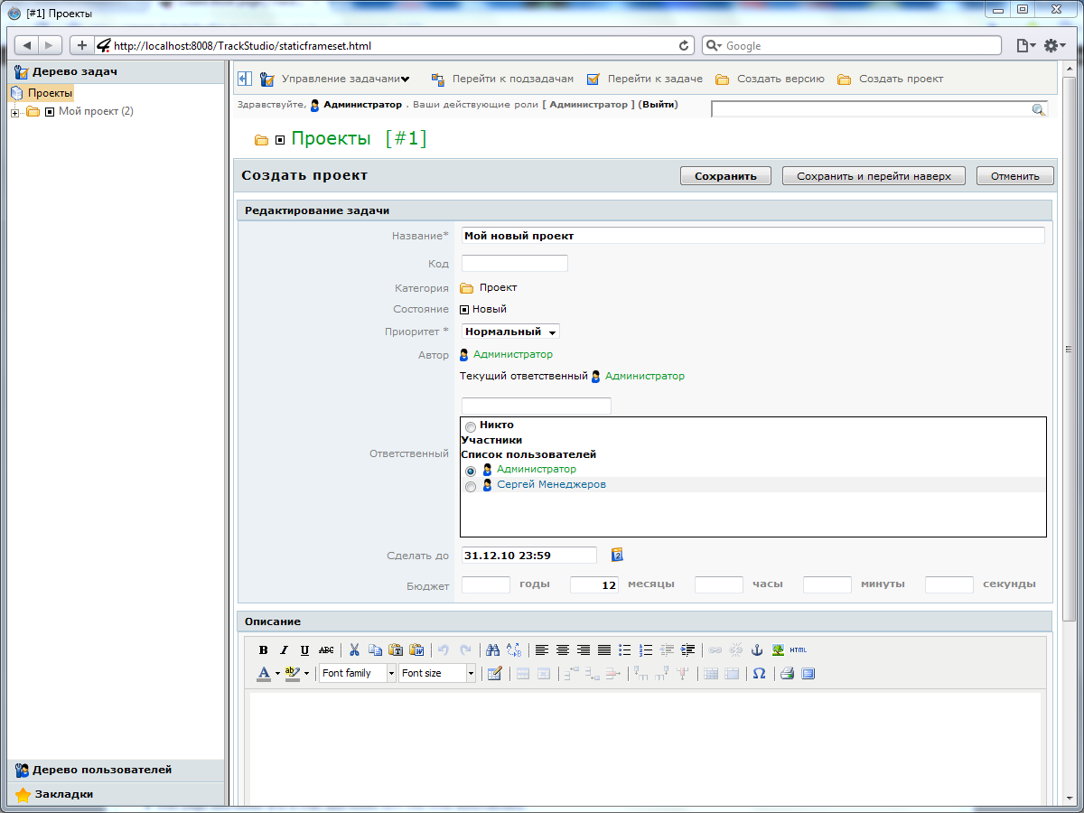Open the special character (omega) icon
Viewport: 1084px width, 813px height.
click(x=759, y=674)
